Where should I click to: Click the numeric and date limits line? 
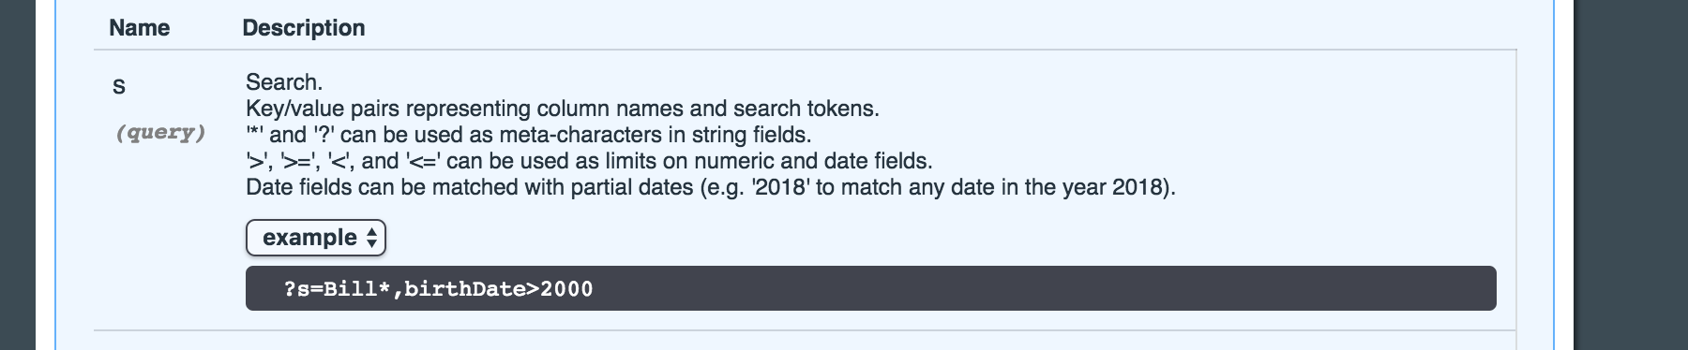[x=588, y=161]
